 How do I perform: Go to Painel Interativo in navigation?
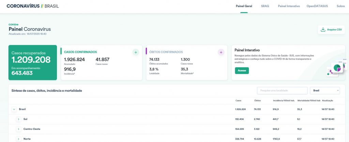pos(289,6)
